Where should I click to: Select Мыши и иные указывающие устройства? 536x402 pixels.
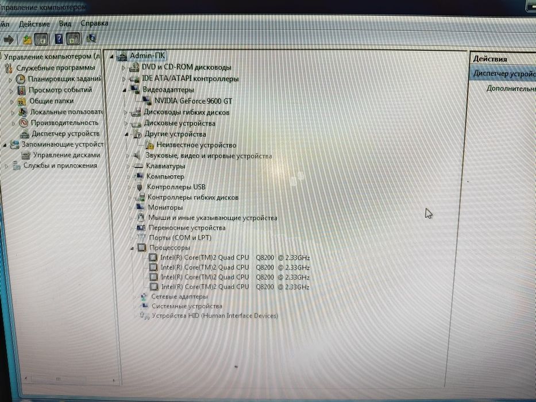[213, 218]
